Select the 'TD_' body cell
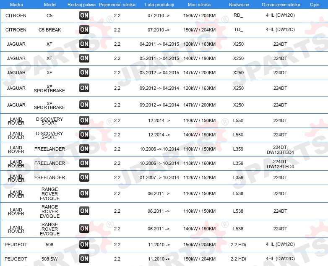Image resolution: width=328 pixels, height=266 pixels. pos(239,29)
